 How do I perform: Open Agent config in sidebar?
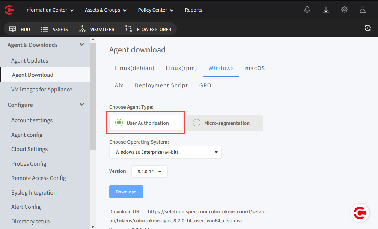click(27, 135)
